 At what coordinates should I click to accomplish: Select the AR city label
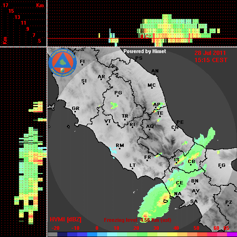(x=101, y=77)
